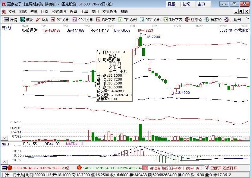Open the 六角形 hexagon tool

tap(233, 20)
